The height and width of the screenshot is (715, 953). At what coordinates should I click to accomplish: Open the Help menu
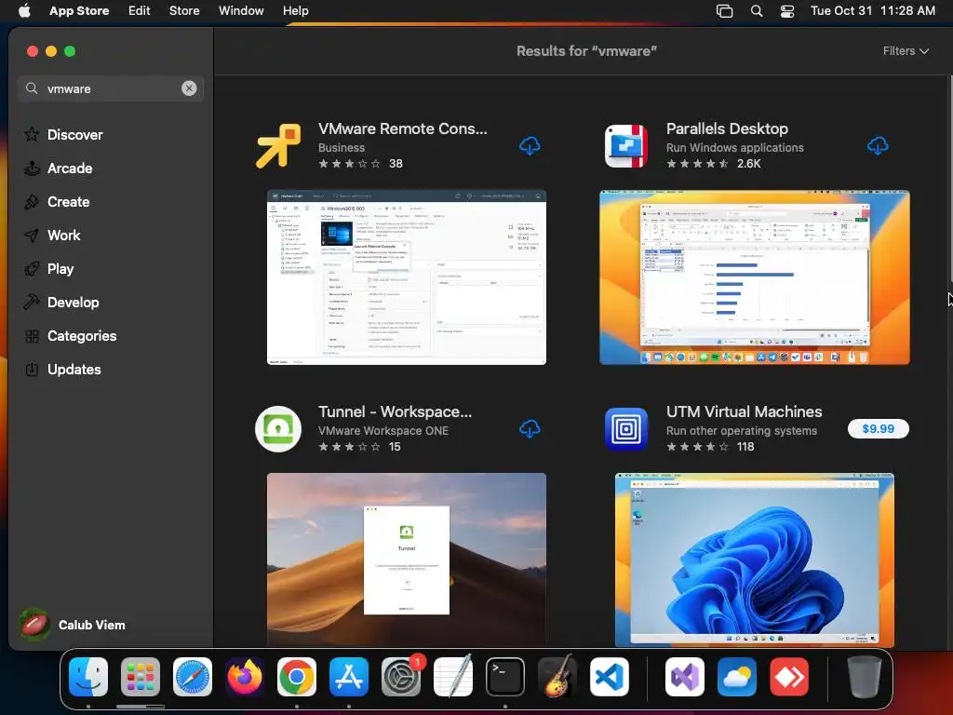[x=295, y=10]
